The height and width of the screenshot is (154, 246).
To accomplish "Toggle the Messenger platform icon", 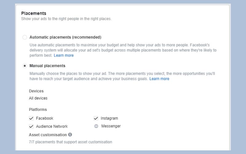I will pyautogui.click(x=96, y=126).
